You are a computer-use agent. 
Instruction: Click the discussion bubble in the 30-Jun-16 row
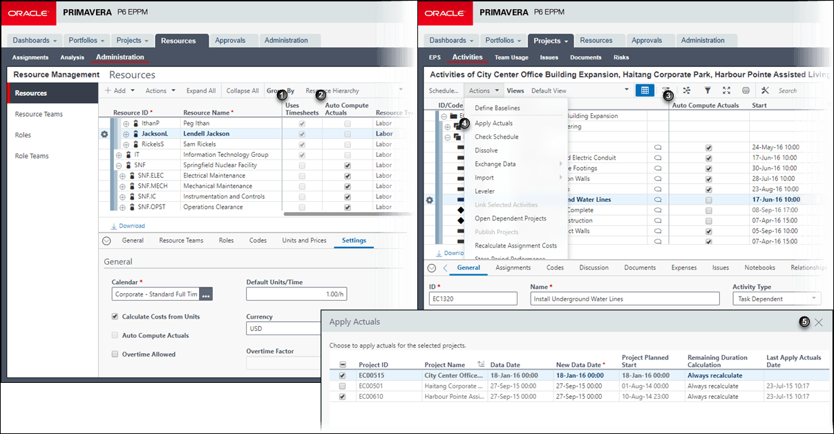(x=658, y=168)
